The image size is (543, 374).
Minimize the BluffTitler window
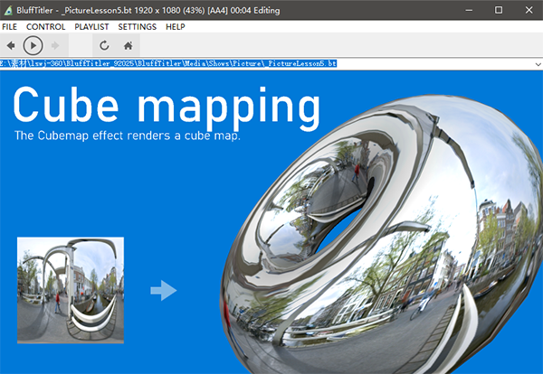click(469, 10)
